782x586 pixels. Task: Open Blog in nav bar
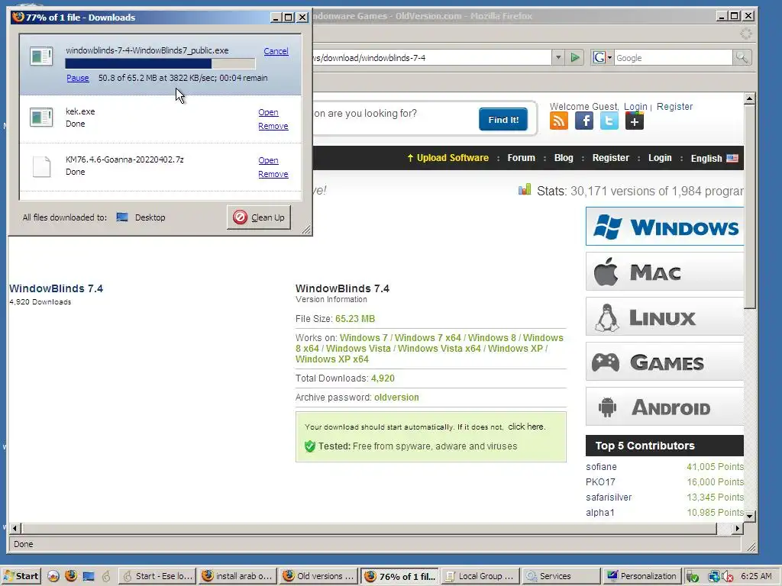[564, 158]
